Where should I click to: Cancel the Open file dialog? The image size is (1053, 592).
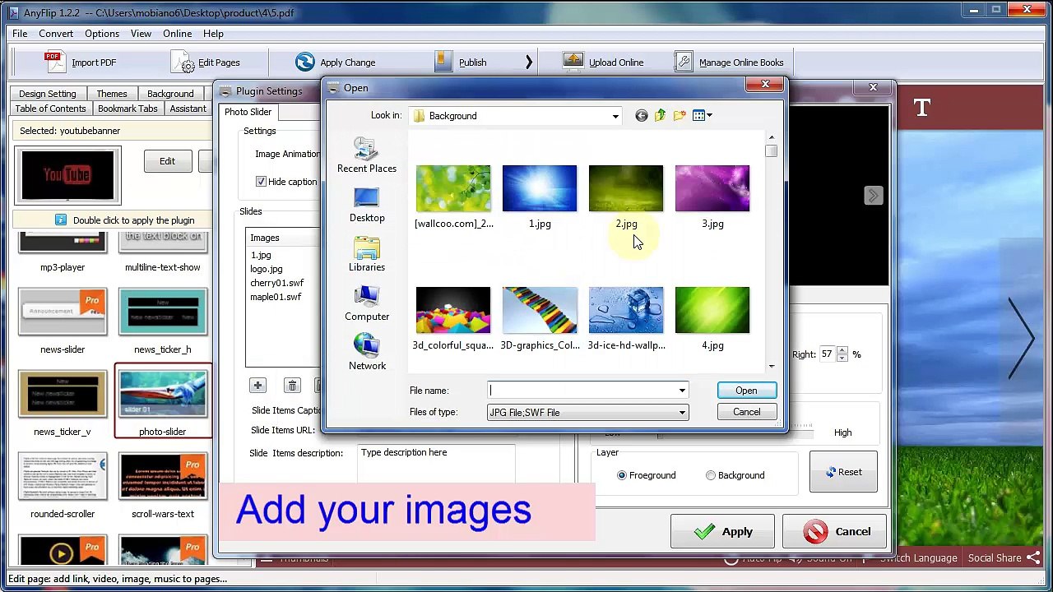tap(746, 412)
